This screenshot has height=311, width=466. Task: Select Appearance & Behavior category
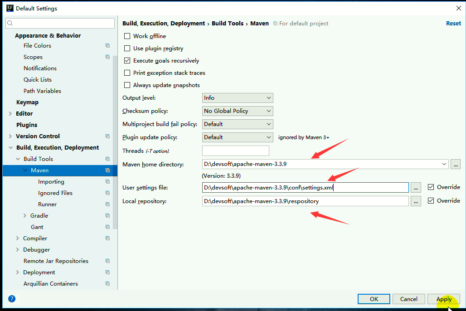(48, 36)
